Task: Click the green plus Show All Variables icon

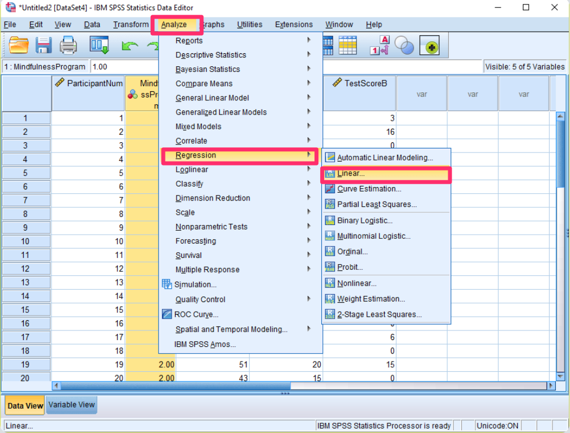Action: pos(429,45)
